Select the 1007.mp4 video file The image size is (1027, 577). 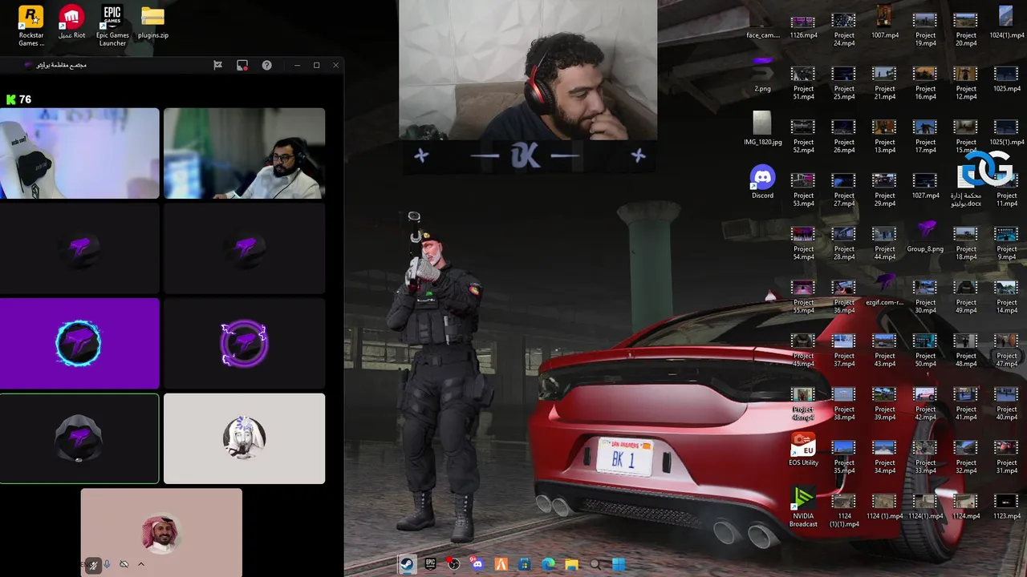point(884,22)
